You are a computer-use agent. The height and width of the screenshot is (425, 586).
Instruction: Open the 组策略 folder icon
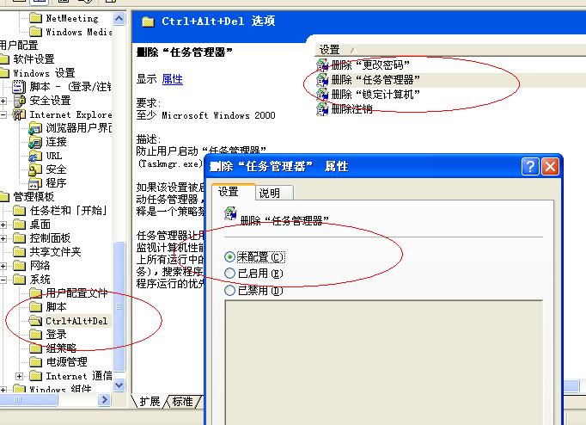click(x=35, y=348)
